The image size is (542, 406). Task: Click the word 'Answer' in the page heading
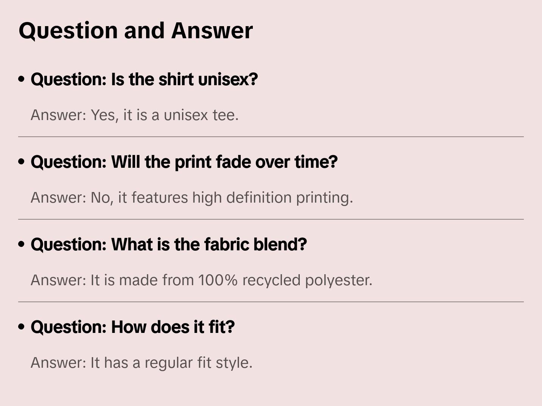point(212,31)
